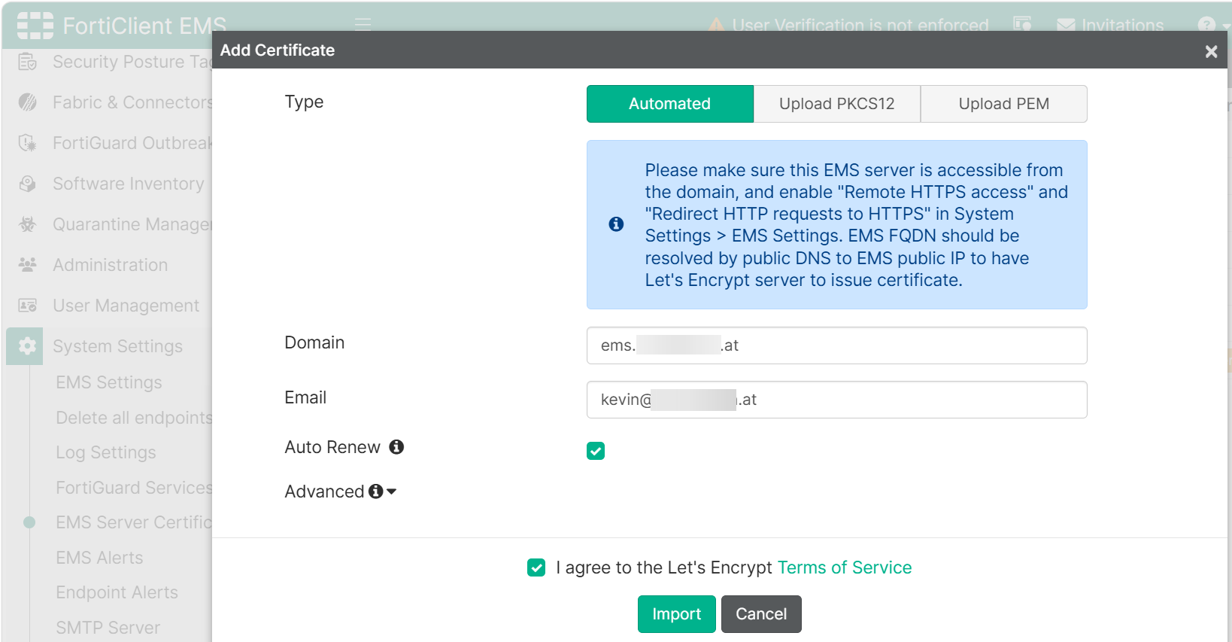The width and height of the screenshot is (1232, 642).
Task: Open Log Settings submenu item
Action: 106,452
